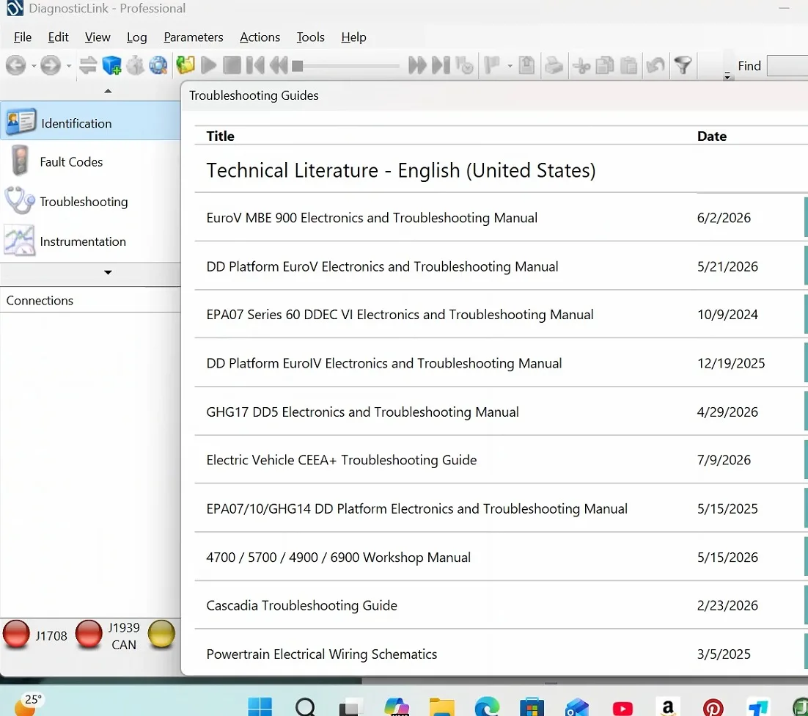Open File Explorer from the taskbar
Screen dimensions: 808x716
441,706
